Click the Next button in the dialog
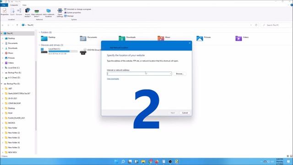The height and width of the screenshot is (165, 293). click(173, 113)
